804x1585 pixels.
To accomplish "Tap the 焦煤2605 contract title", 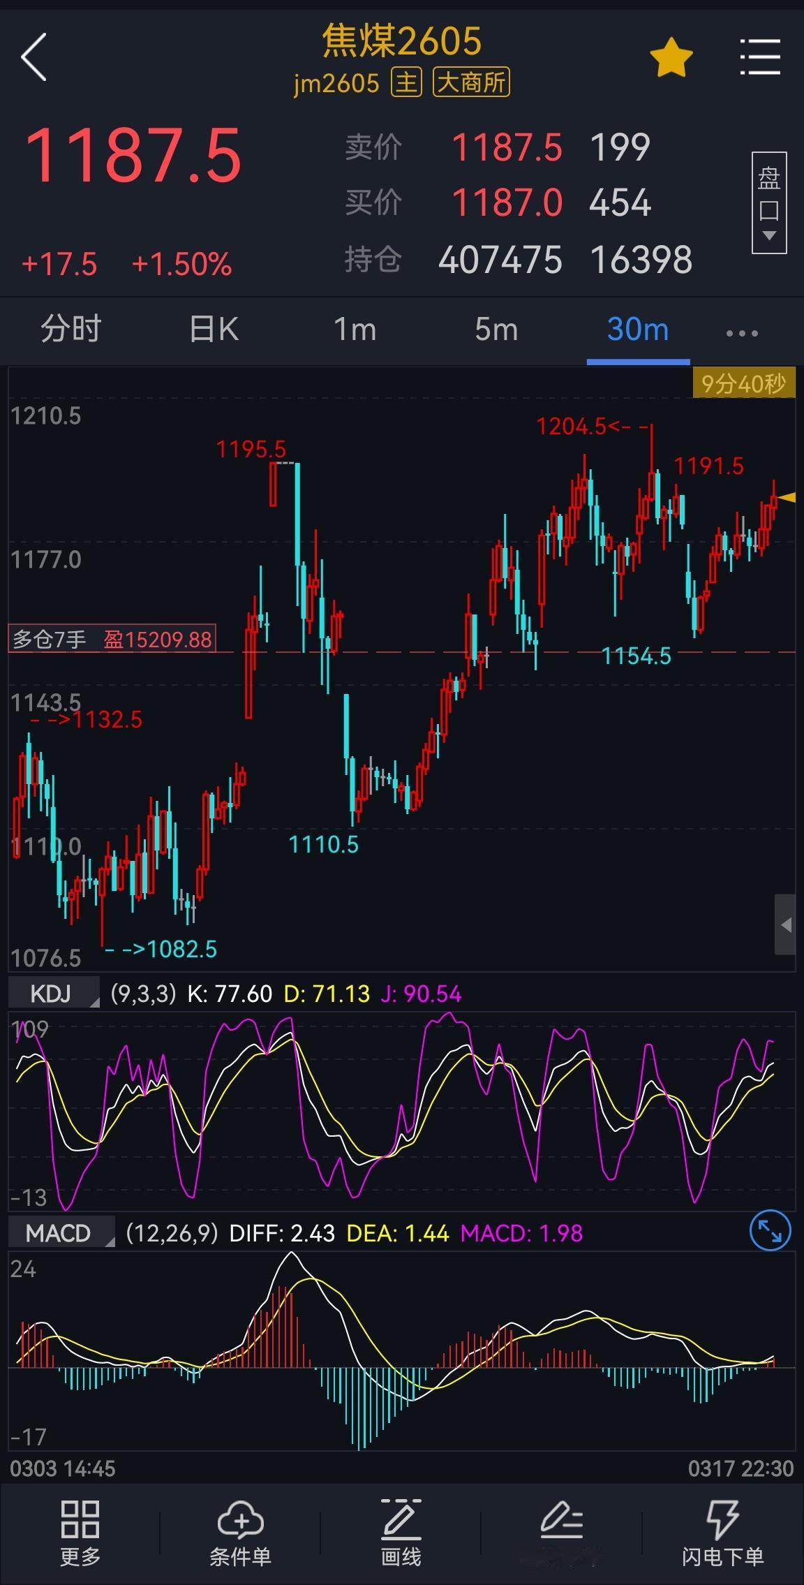I will pos(402,40).
